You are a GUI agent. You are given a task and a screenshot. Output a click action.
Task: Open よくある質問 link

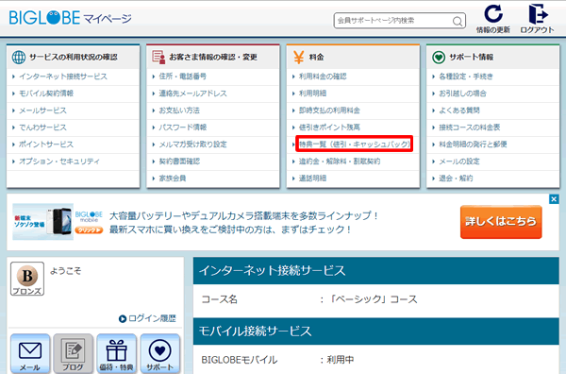point(459,110)
